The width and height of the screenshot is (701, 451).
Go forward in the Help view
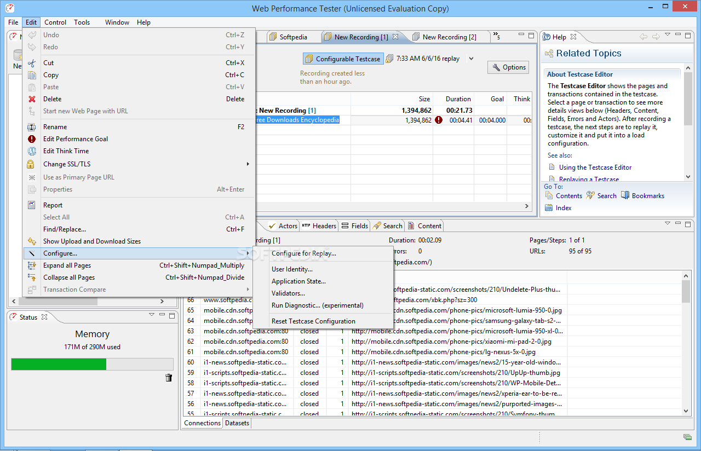pos(656,37)
